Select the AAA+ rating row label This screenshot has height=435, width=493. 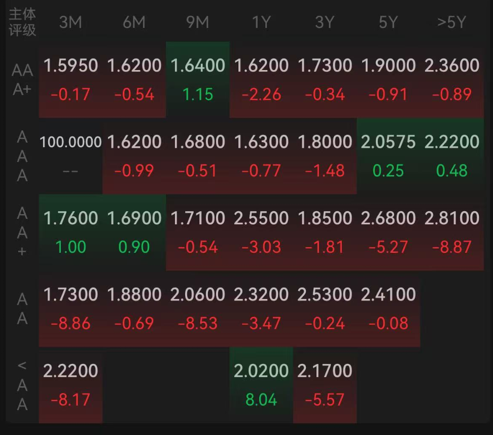point(22,80)
